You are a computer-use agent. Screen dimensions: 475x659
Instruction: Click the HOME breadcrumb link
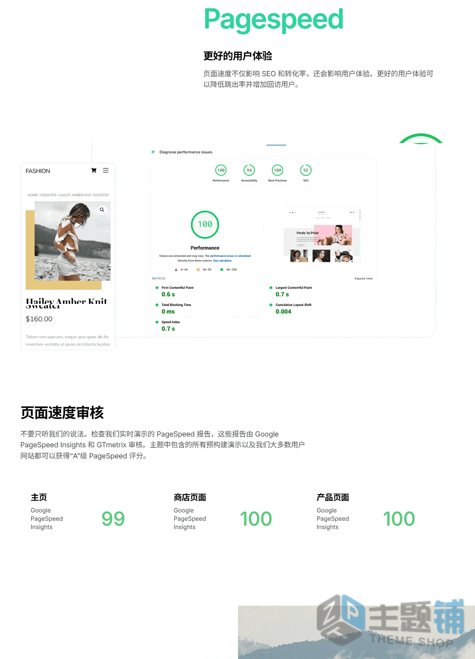(x=32, y=195)
